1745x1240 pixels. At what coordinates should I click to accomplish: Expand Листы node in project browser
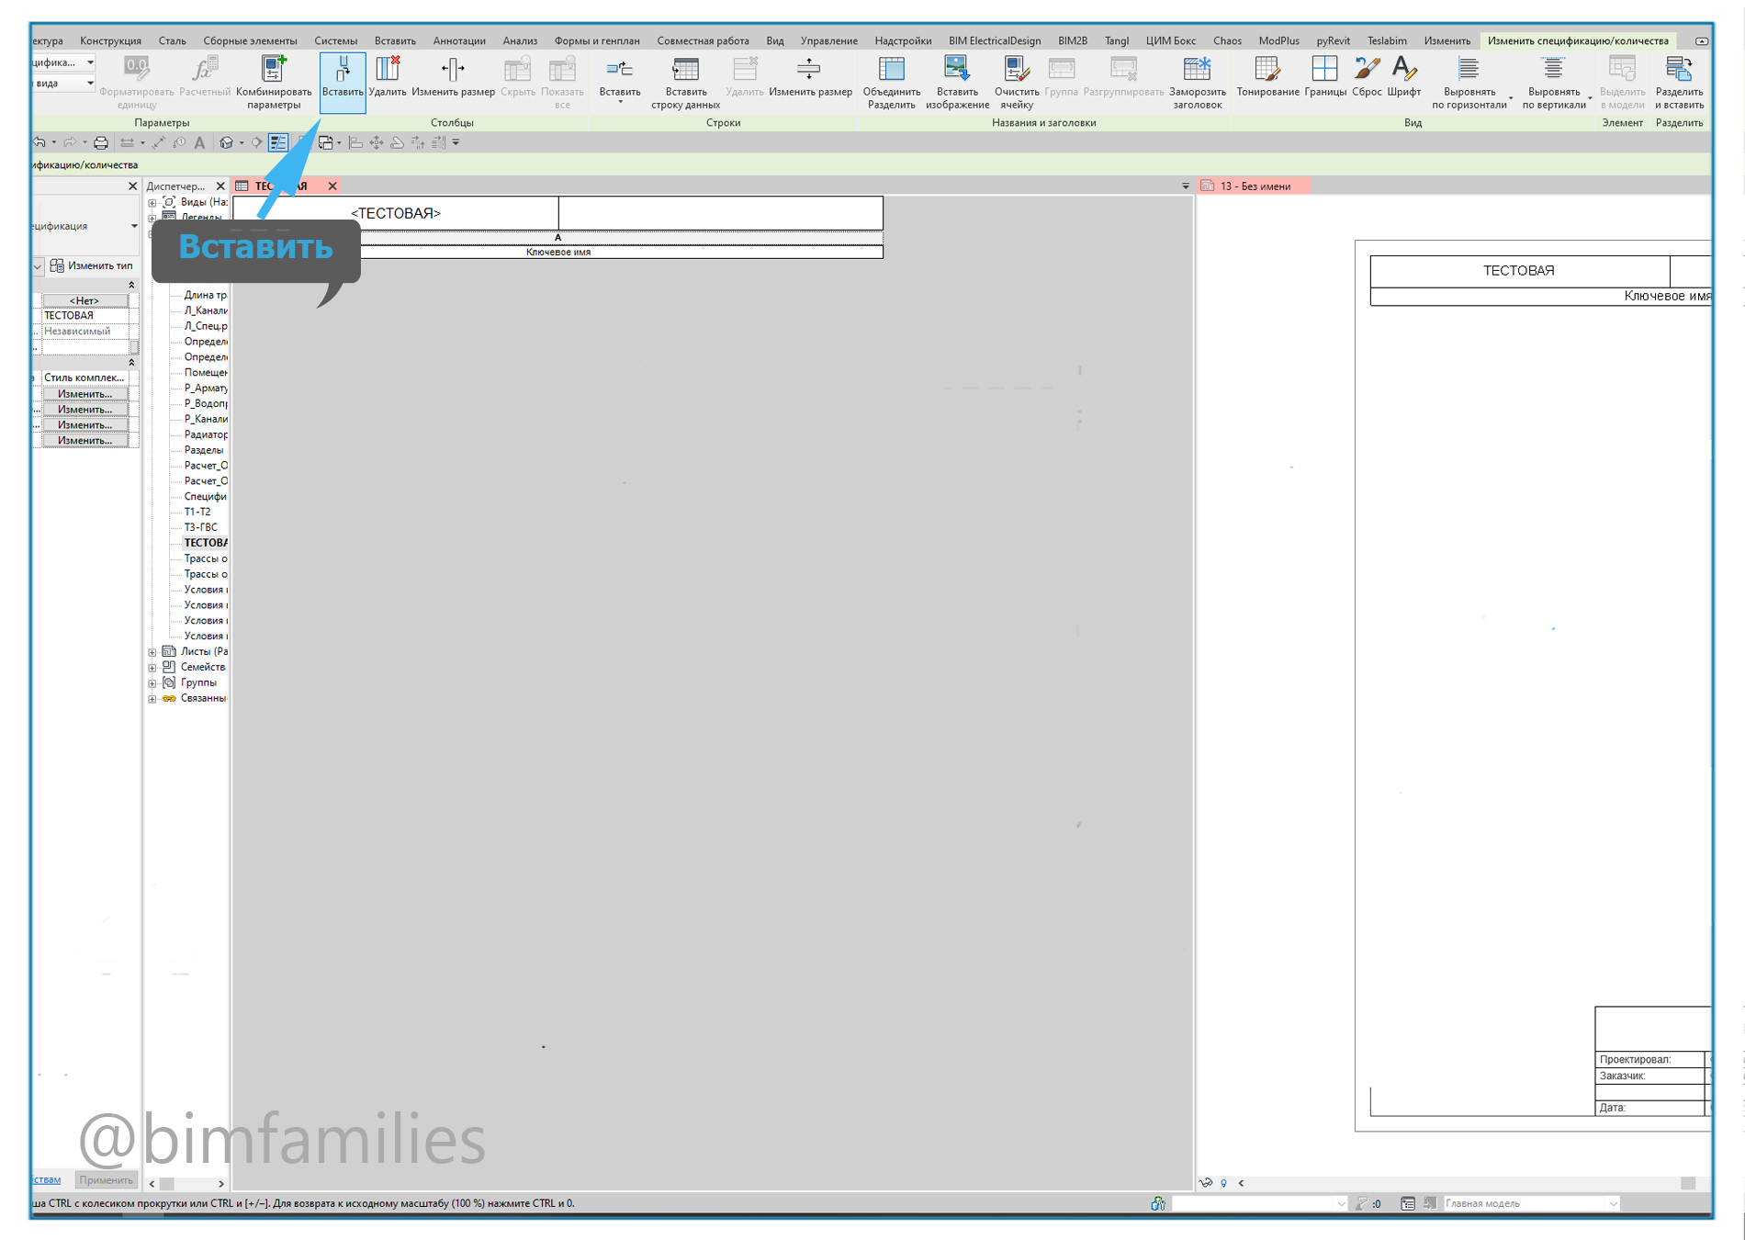pyautogui.click(x=152, y=652)
